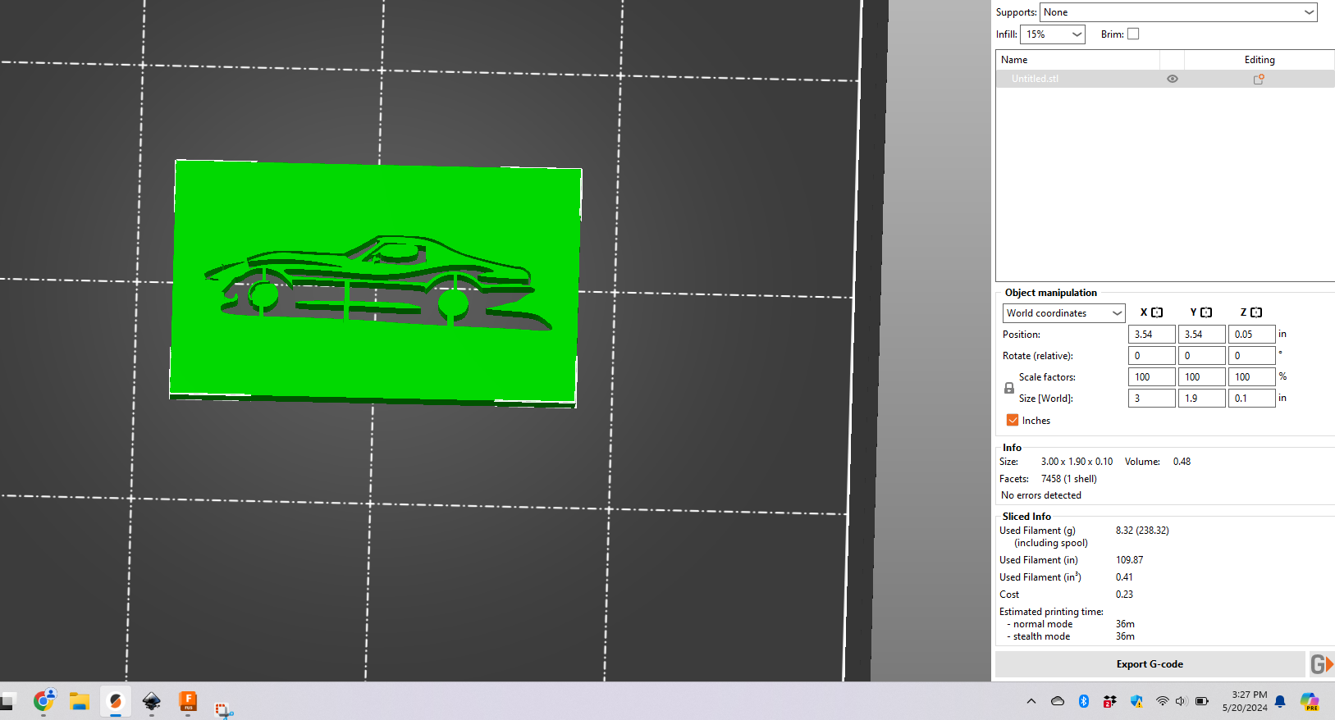Image resolution: width=1335 pixels, height=720 pixels.
Task: Open the Supports dropdown set to None
Action: click(x=1178, y=12)
